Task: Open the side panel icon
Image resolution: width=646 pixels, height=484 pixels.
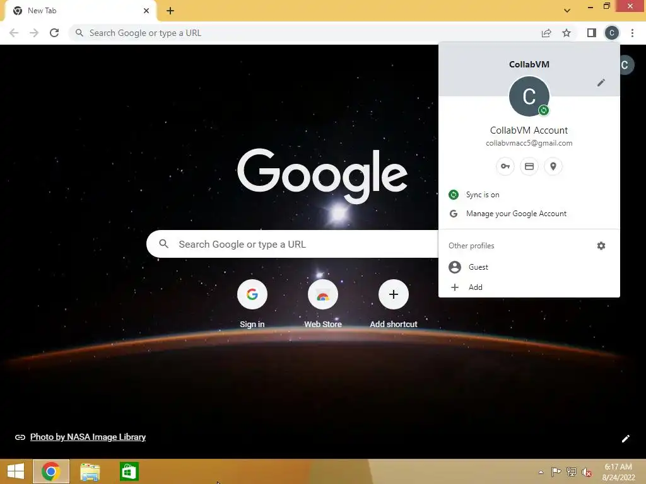Action: pos(592,33)
